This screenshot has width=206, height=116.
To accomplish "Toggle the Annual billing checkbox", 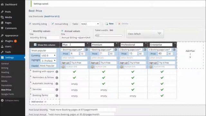I will [x=53, y=24].
